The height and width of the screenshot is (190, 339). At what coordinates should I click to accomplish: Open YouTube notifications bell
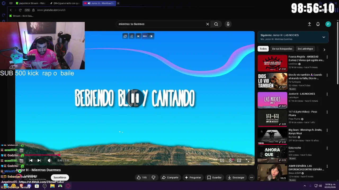click(318, 24)
